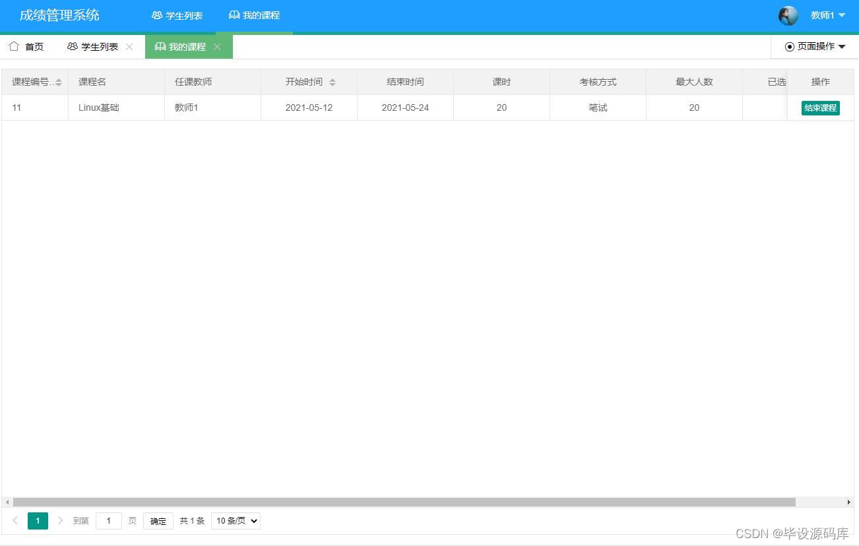Open the 教师1 user dropdown menu
Image resolution: width=859 pixels, height=546 pixels.
[x=828, y=15]
